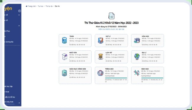Image resolution: width=192 pixels, height=110 pixels.
Task: Click the flask icon of the Hóa học card
Action: click(137, 40)
